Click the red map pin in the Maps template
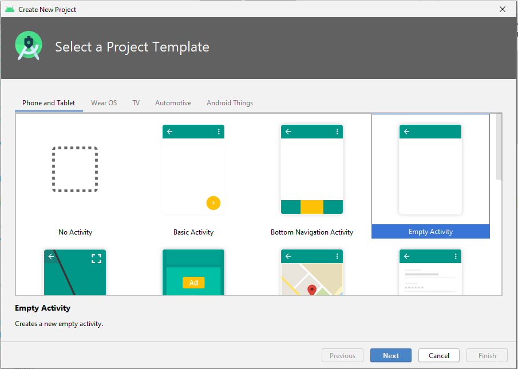 (x=311, y=289)
